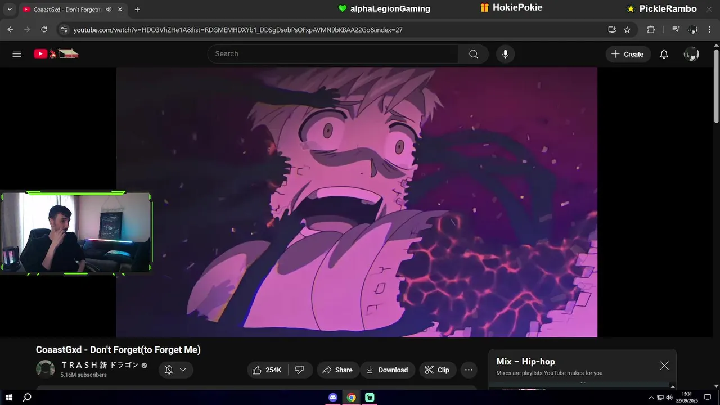The height and width of the screenshot is (405, 720).
Task: Select the CoaastGxd - Don't Forget tab
Action: [73, 10]
